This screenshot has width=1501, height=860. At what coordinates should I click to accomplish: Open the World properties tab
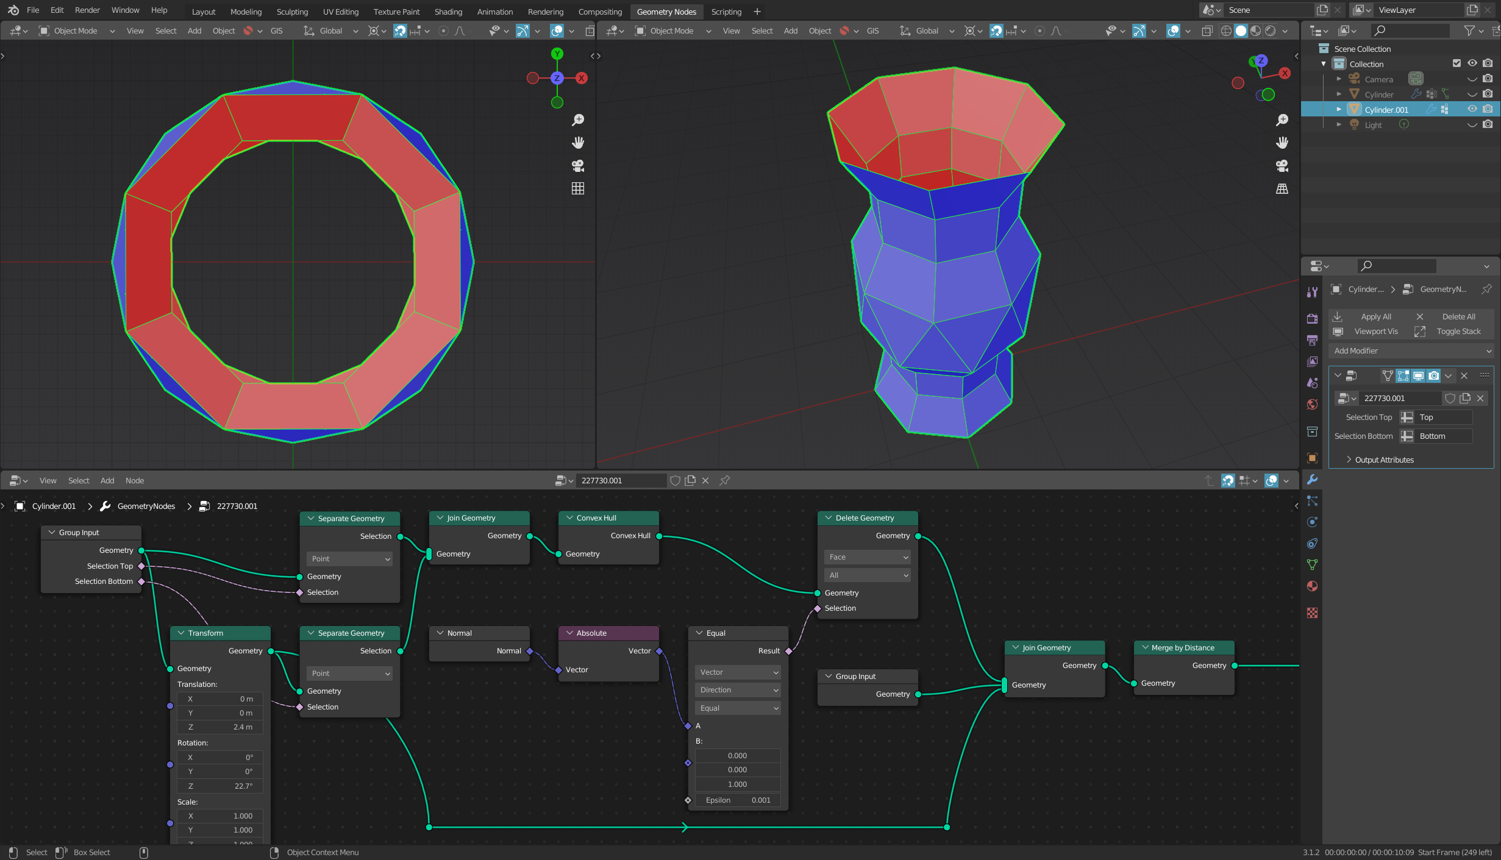pyautogui.click(x=1313, y=404)
